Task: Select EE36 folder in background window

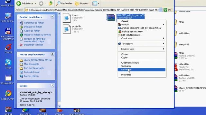Action: (179, 22)
